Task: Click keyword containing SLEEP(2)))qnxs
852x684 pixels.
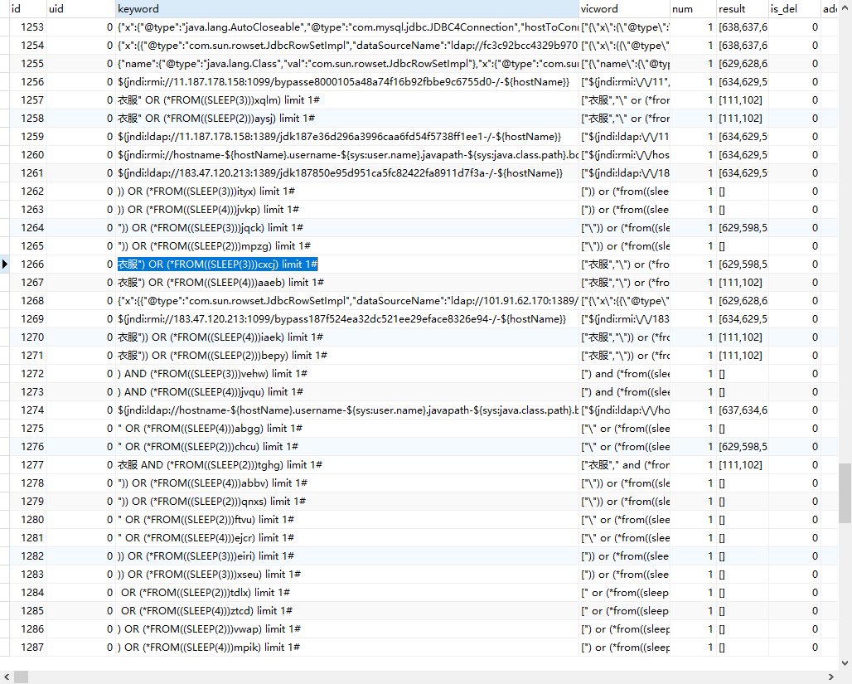Action: 347,502
